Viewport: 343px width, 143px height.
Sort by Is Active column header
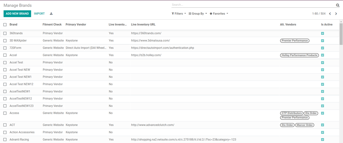tap(326, 25)
